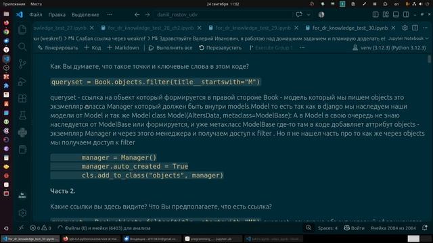Click Execute Group 1
This screenshot has height=243, width=433.
[271, 48]
